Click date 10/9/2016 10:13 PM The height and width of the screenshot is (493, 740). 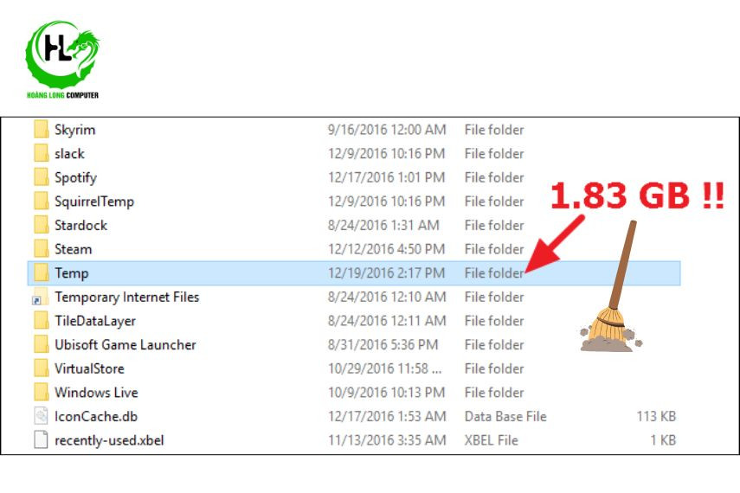(x=387, y=393)
